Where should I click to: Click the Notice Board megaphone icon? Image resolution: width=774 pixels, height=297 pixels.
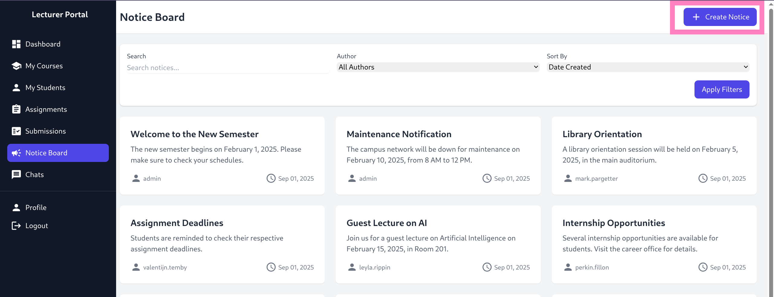pyautogui.click(x=16, y=153)
